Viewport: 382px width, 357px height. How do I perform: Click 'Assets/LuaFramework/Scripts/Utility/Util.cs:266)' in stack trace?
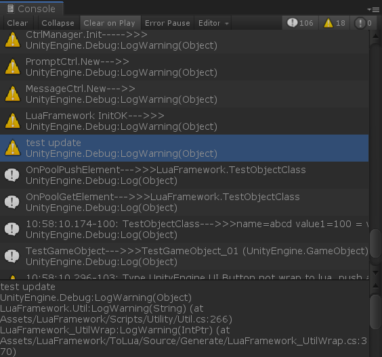coord(116,319)
